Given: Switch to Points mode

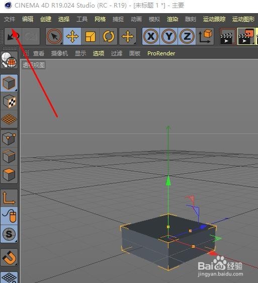Looking at the screenshot, I should 9,138.
